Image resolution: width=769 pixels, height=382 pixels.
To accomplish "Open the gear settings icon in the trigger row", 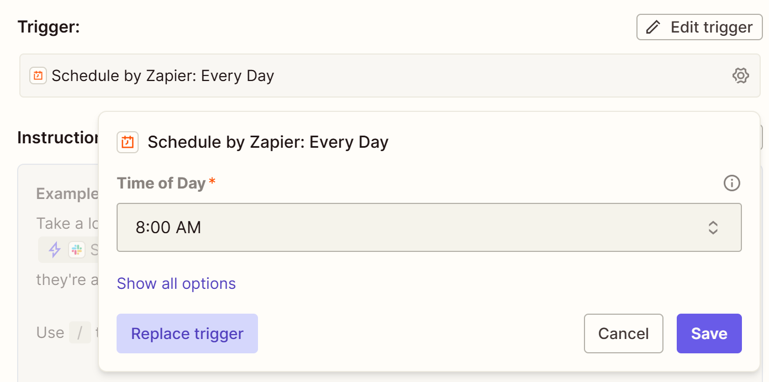I will point(740,76).
